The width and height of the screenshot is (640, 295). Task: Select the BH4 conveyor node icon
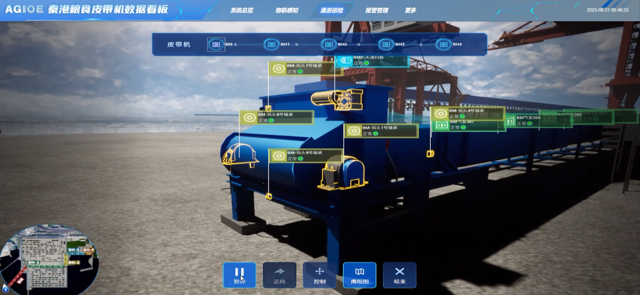(x=443, y=44)
